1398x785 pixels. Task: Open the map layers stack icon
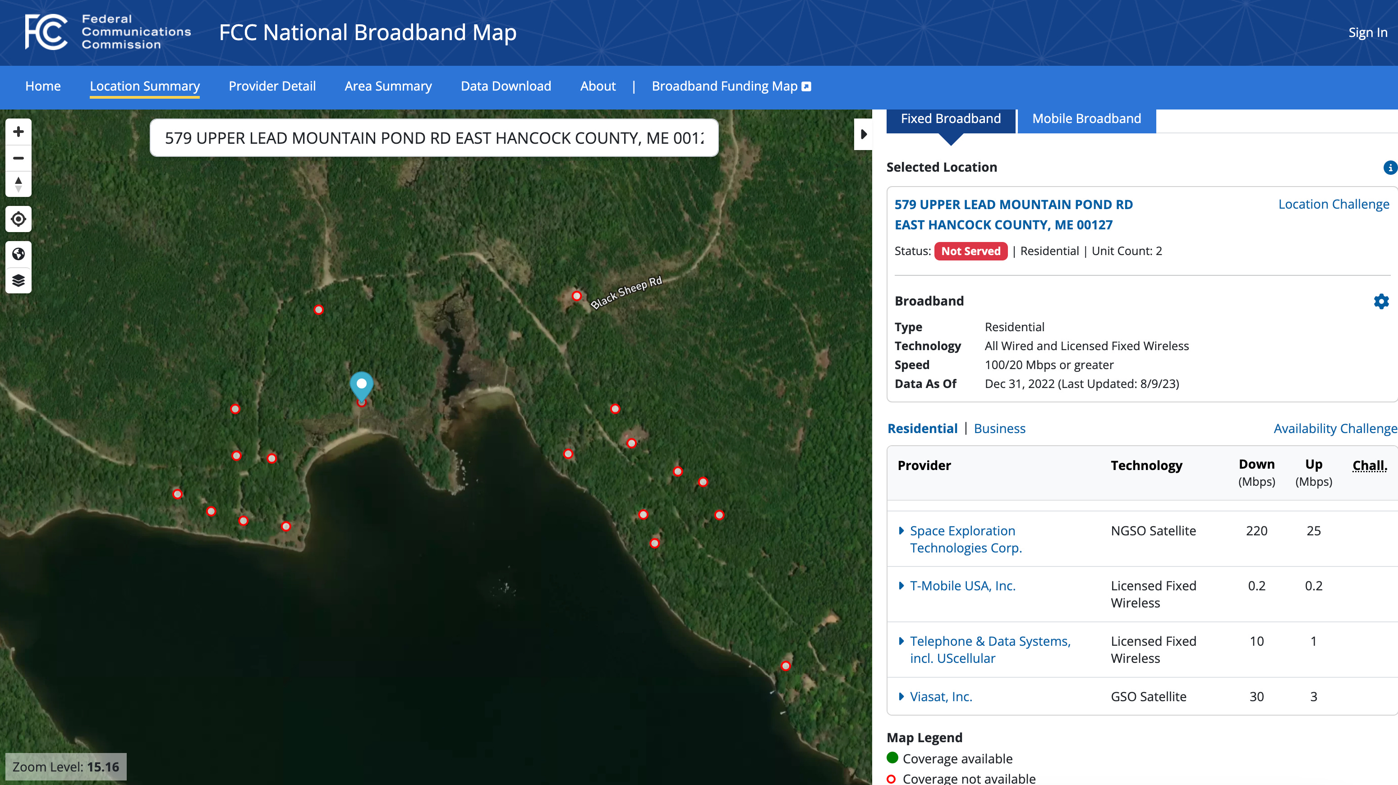(x=18, y=280)
